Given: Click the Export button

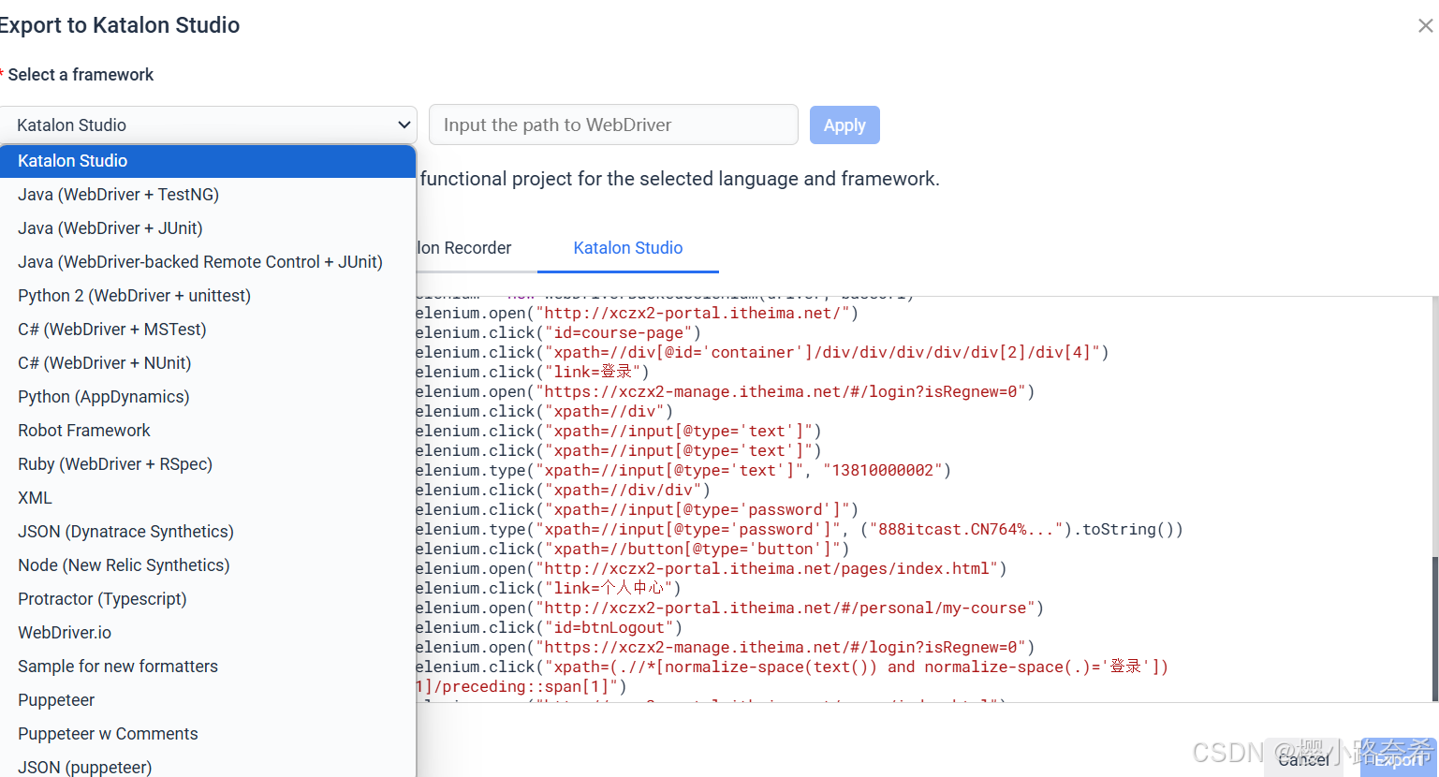Looking at the screenshot, I should point(1398,759).
